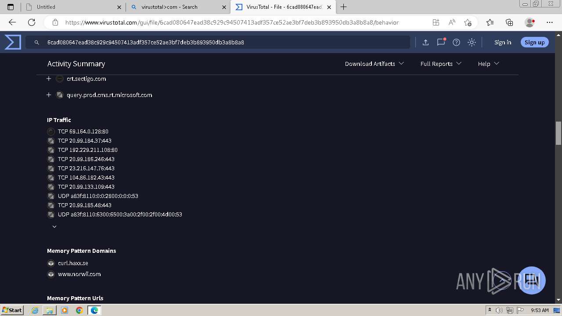Toggle the light/dark theme icon

(472, 42)
